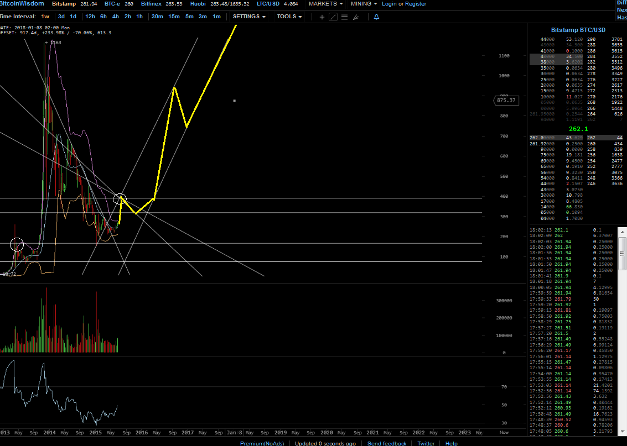Click the 2016 label on time axis
The image size is (627, 446).
click(x=142, y=432)
